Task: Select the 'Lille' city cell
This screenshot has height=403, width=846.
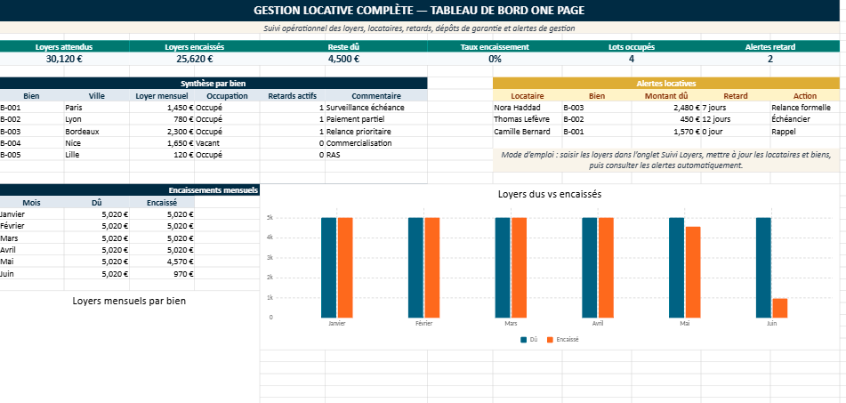Action: pos(97,155)
